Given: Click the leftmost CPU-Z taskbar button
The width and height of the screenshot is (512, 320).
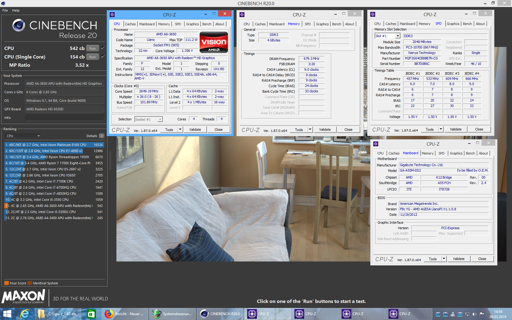Looking at the screenshot, I should 268,314.
